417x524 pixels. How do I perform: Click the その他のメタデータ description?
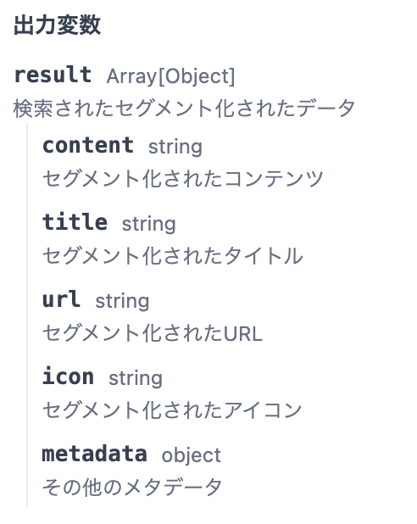tap(132, 487)
